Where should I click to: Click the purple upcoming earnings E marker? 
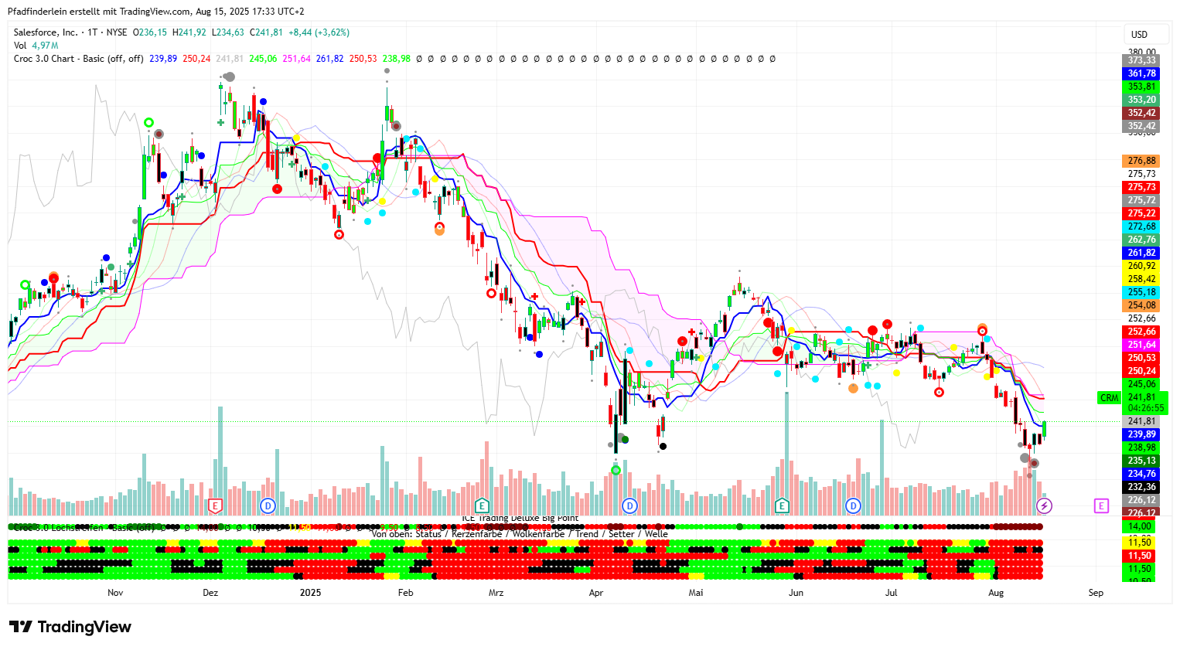tap(1101, 506)
